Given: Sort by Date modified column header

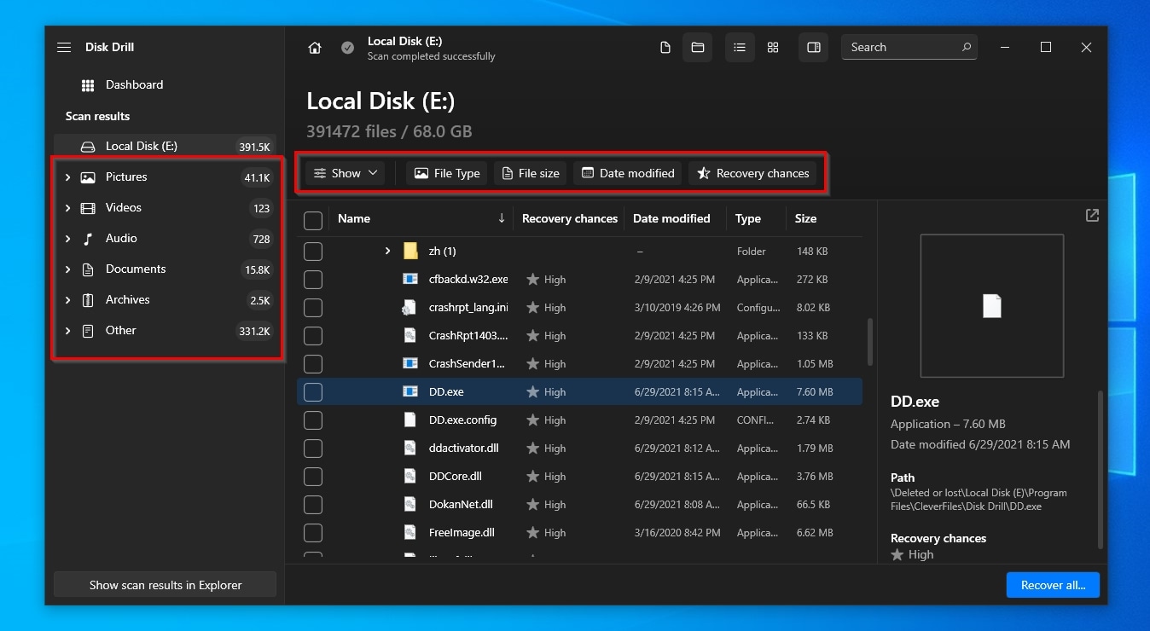Looking at the screenshot, I should pos(671,218).
